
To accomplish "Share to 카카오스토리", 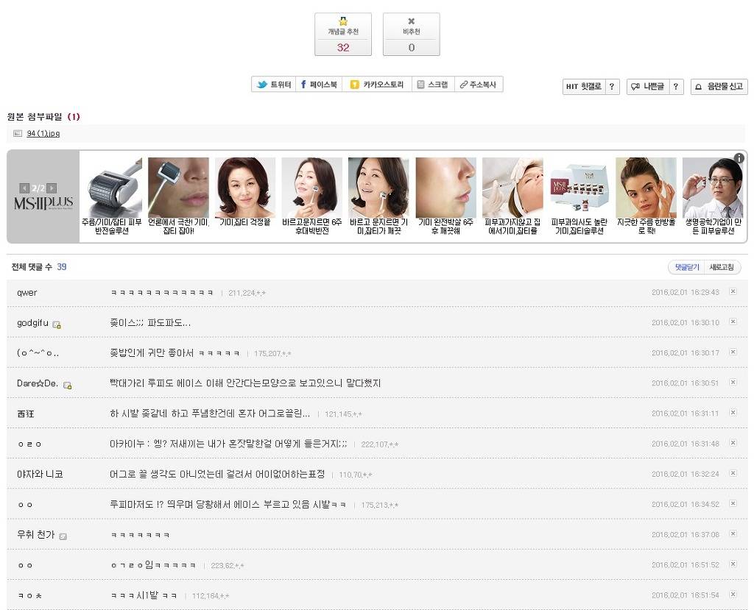I will point(377,85).
